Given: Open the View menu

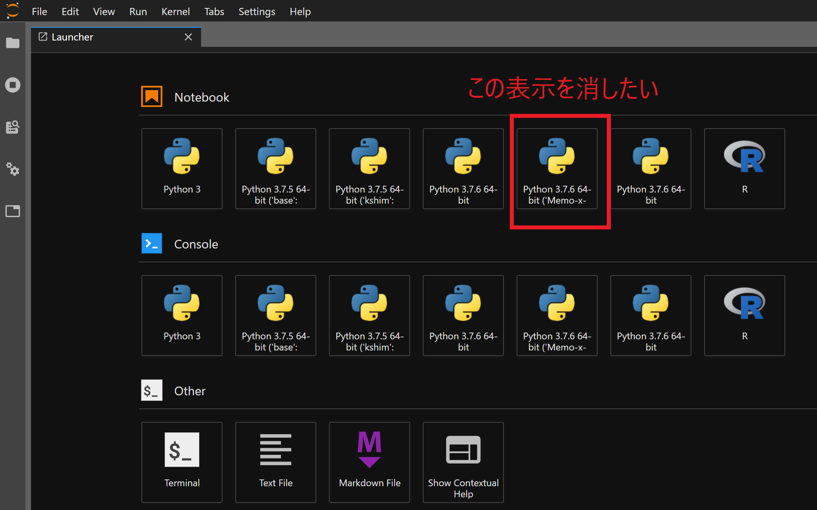Looking at the screenshot, I should 104,12.
